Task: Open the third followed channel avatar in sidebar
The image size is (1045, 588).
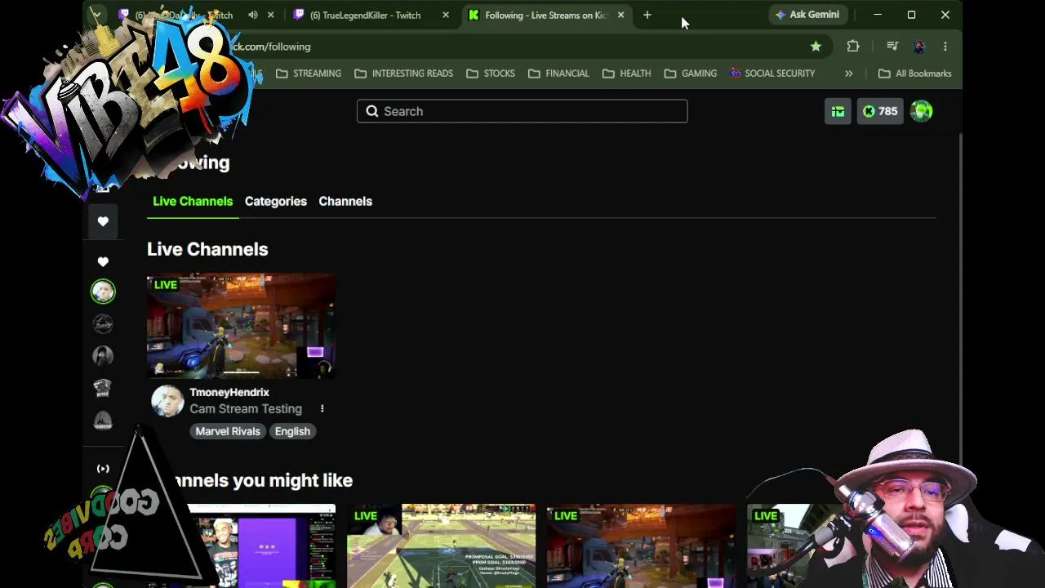Action: coord(103,356)
